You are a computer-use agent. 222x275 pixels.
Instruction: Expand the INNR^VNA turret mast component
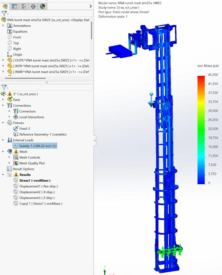pos(3,72)
